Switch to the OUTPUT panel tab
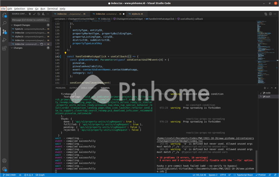Screen dimensions: 279x177 (x=73, y=88)
